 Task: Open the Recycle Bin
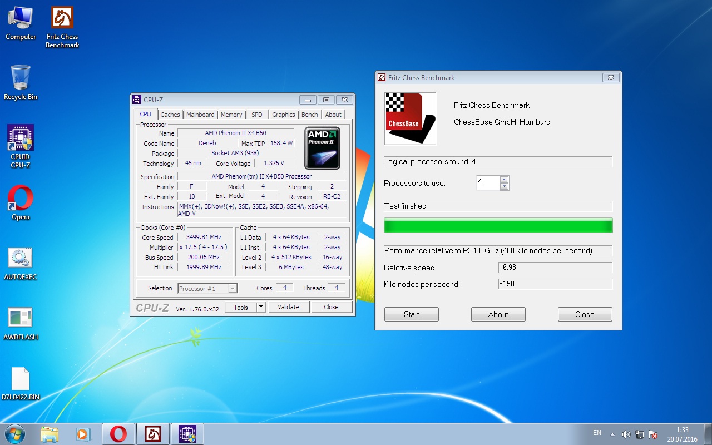tap(21, 78)
